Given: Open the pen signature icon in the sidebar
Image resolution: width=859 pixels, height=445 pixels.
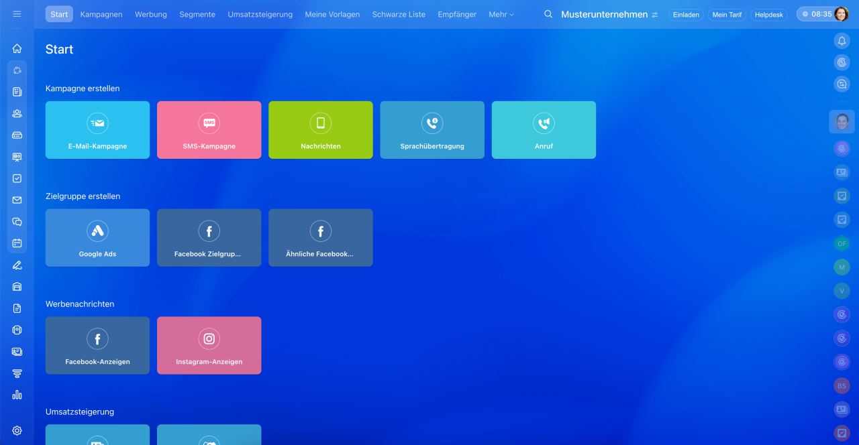Looking at the screenshot, I should (17, 265).
